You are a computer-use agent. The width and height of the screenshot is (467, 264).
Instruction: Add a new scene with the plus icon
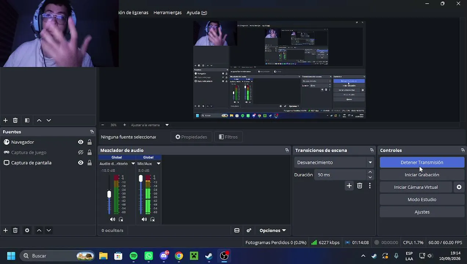[6, 120]
